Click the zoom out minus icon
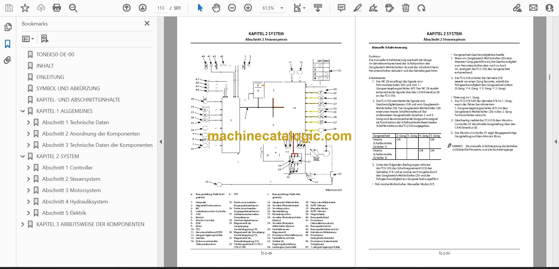 232,8
